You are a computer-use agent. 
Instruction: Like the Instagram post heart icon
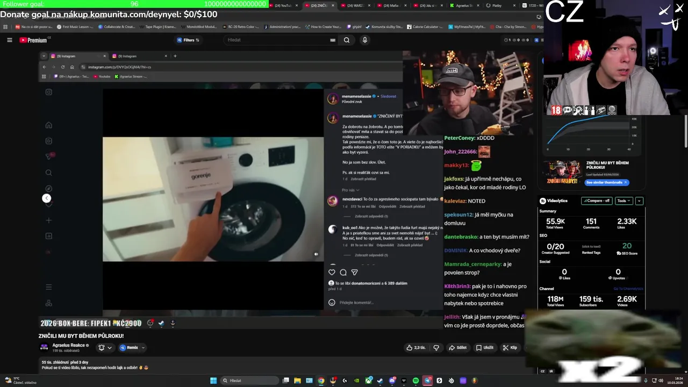pos(332,273)
